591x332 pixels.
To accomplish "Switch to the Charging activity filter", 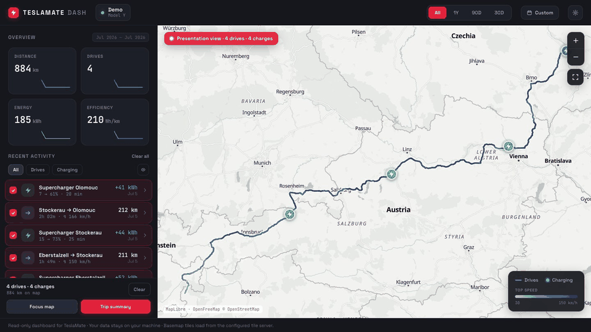I will coord(67,170).
